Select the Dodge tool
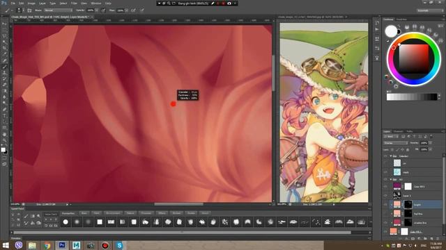Screen dimensions: 446x250 point(4,103)
